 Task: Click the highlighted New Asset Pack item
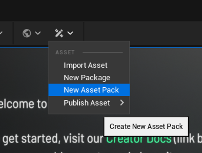tap(91, 90)
